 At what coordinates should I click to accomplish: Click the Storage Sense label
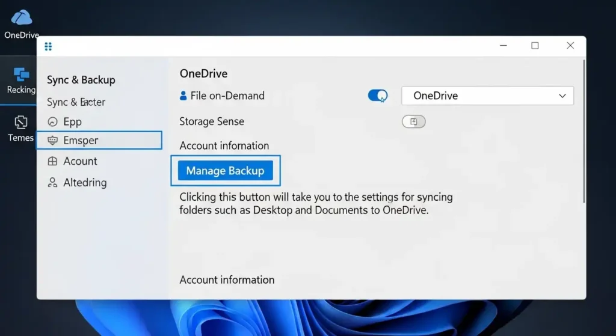click(212, 121)
